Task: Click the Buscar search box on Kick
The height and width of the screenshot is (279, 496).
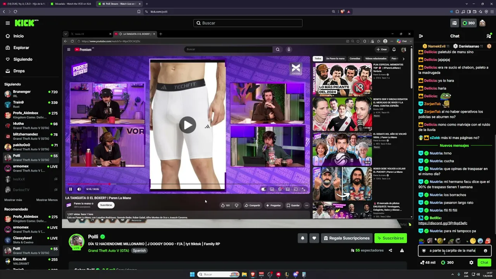Action: pyautogui.click(x=248, y=23)
